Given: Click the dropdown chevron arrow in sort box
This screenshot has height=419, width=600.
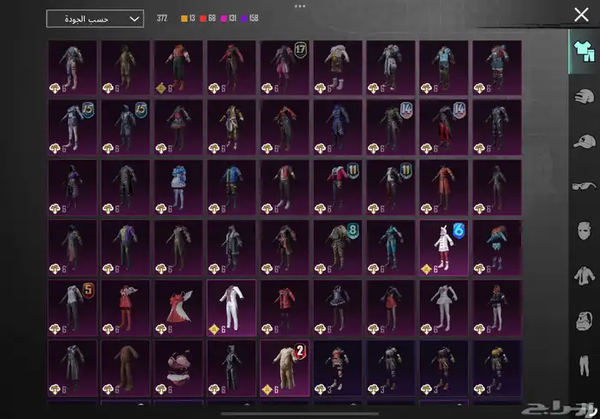Looking at the screenshot, I should [x=135, y=19].
